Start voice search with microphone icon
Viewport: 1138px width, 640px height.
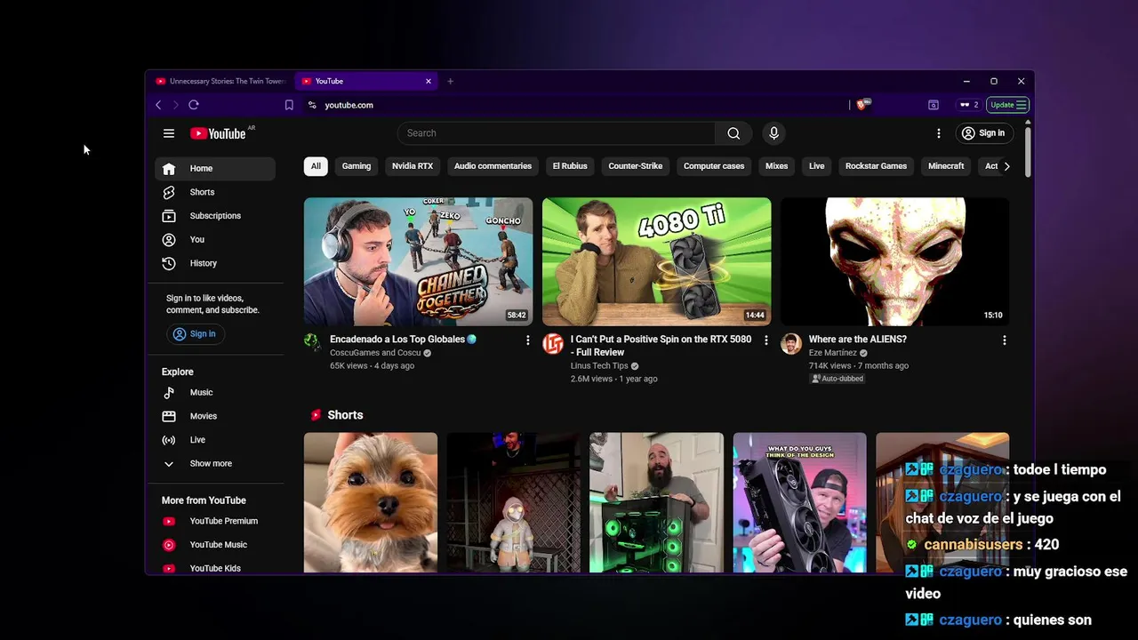773,133
